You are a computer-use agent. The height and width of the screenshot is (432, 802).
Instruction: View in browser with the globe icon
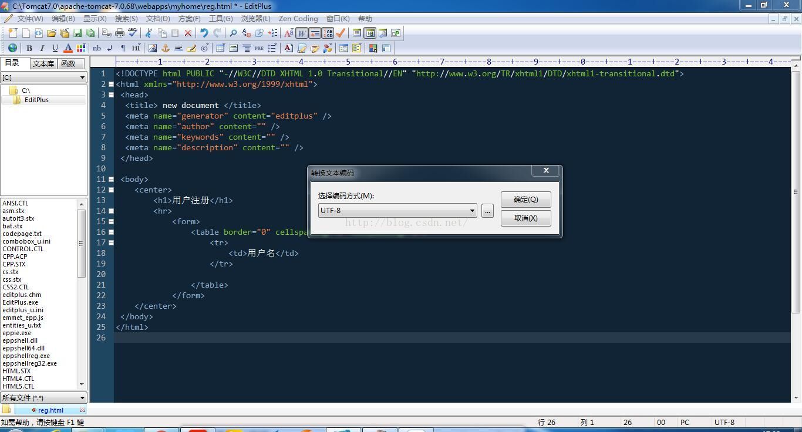[12, 48]
